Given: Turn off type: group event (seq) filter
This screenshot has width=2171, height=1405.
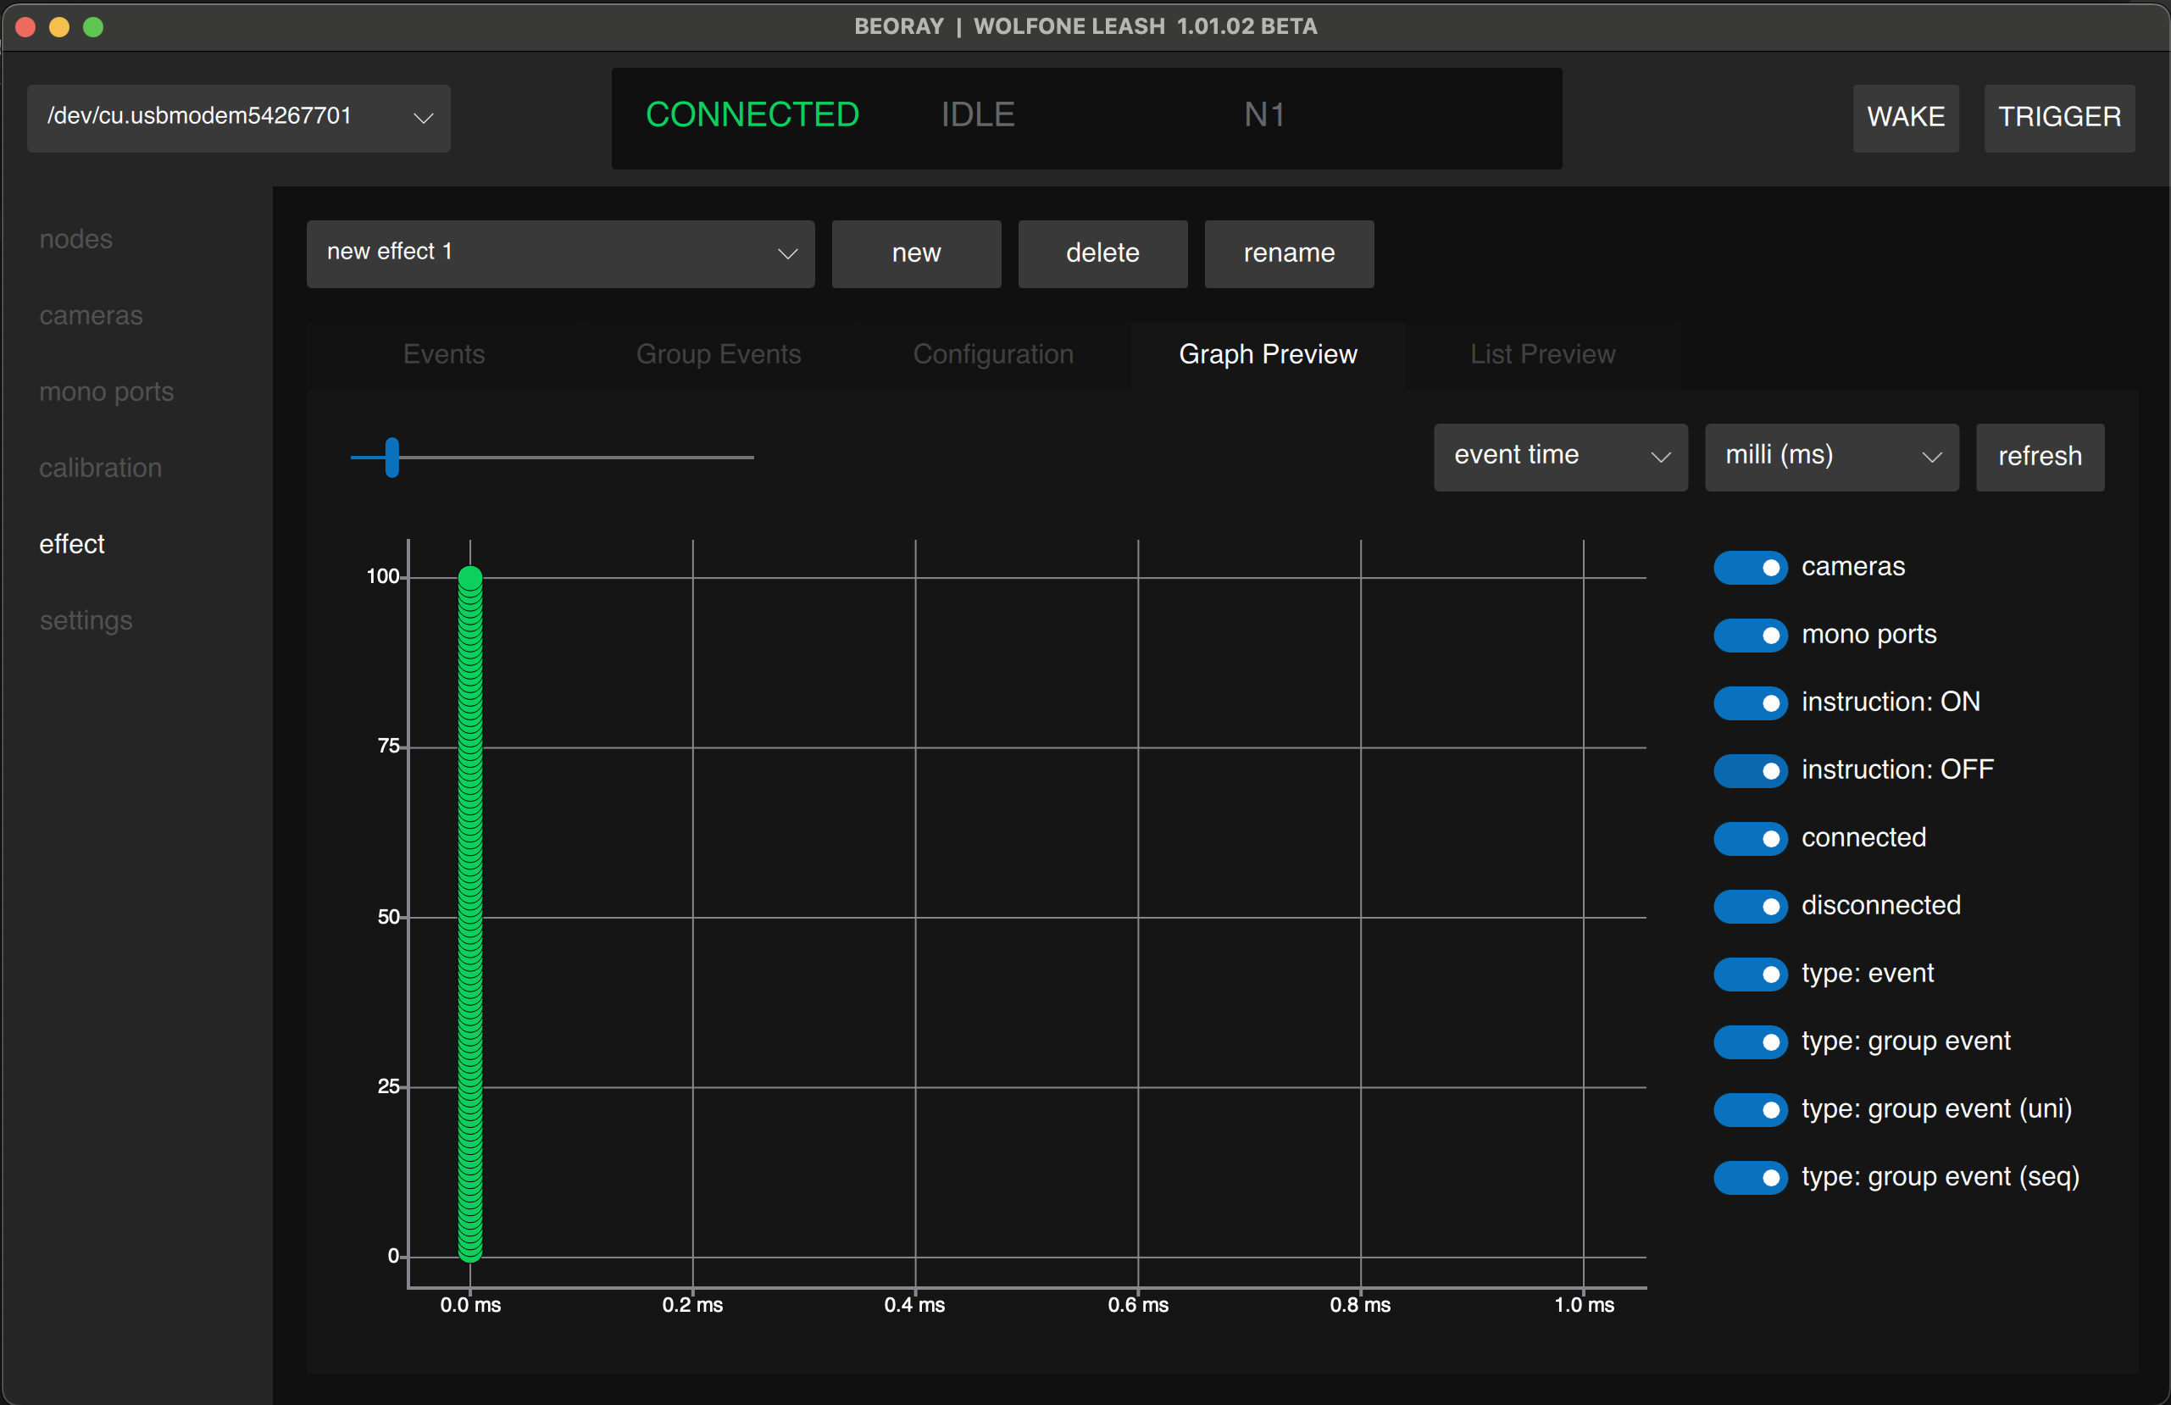Looking at the screenshot, I should coord(1748,1178).
